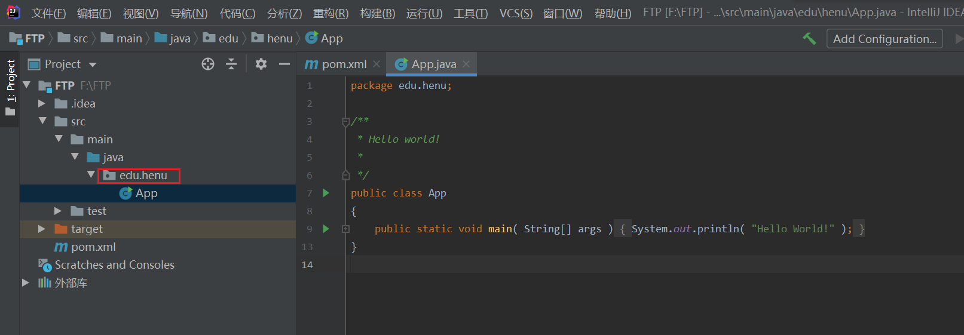Click the package edu.henu; statement
The height and width of the screenshot is (335, 964).
click(402, 85)
